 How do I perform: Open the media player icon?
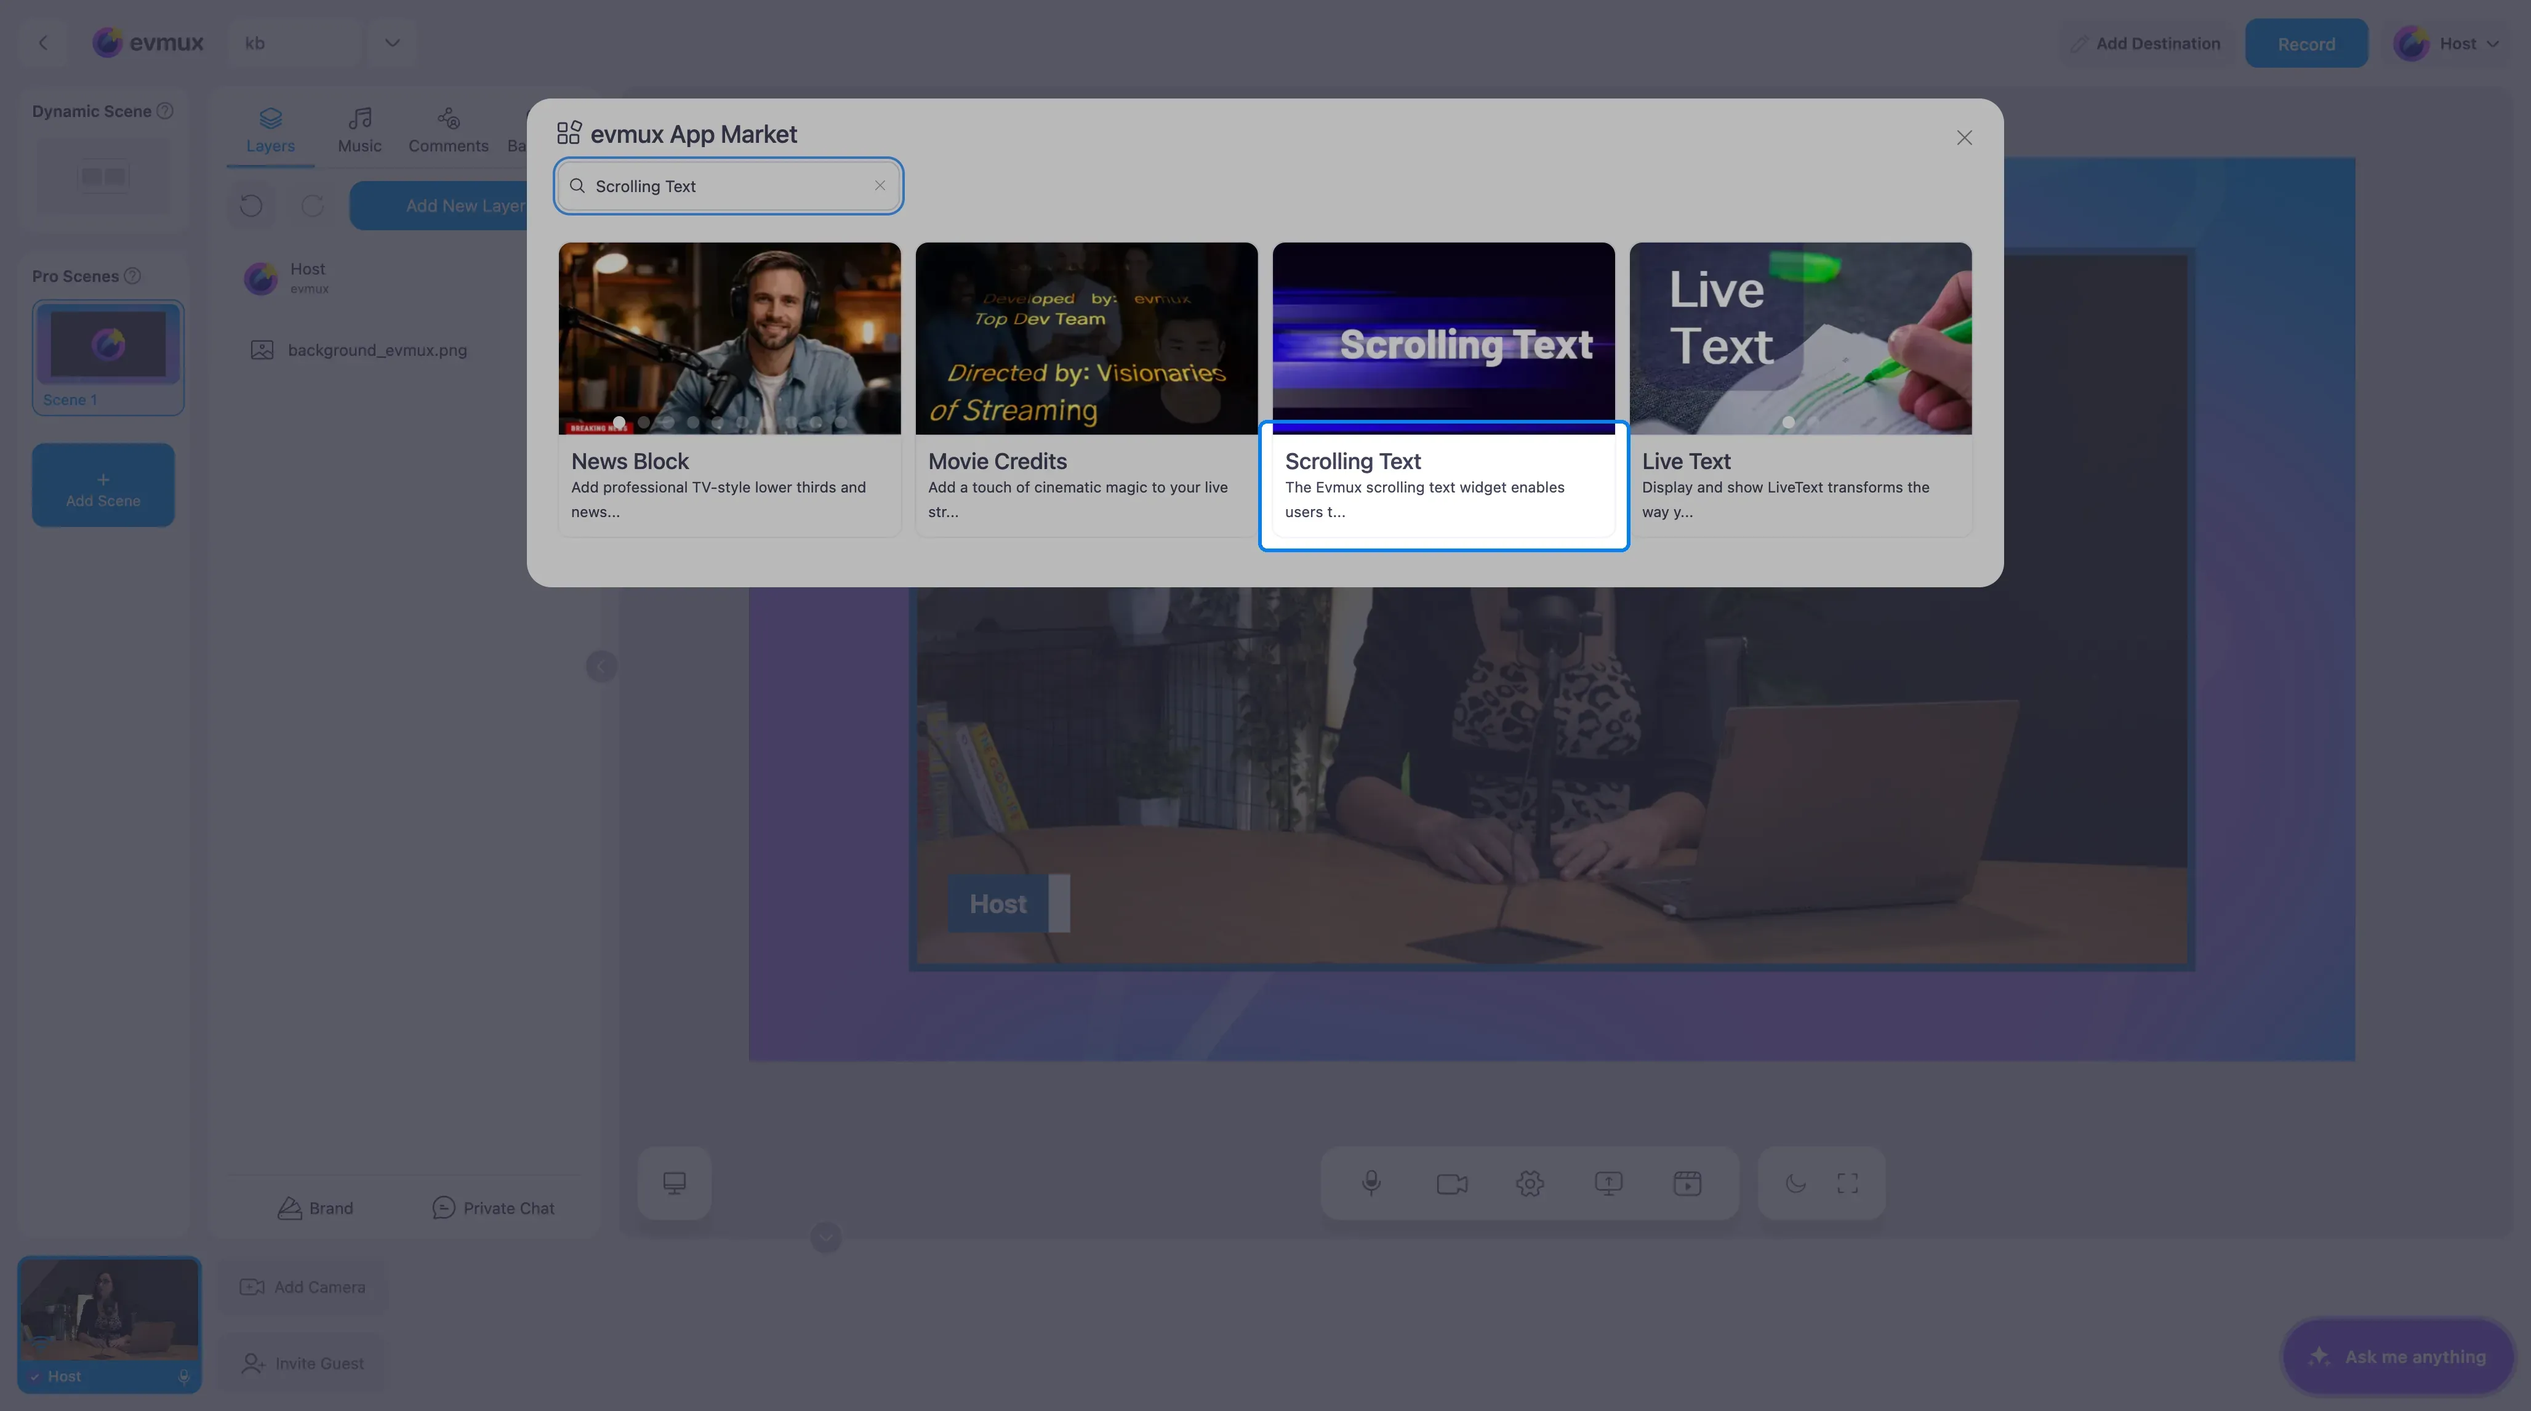[x=1687, y=1183]
